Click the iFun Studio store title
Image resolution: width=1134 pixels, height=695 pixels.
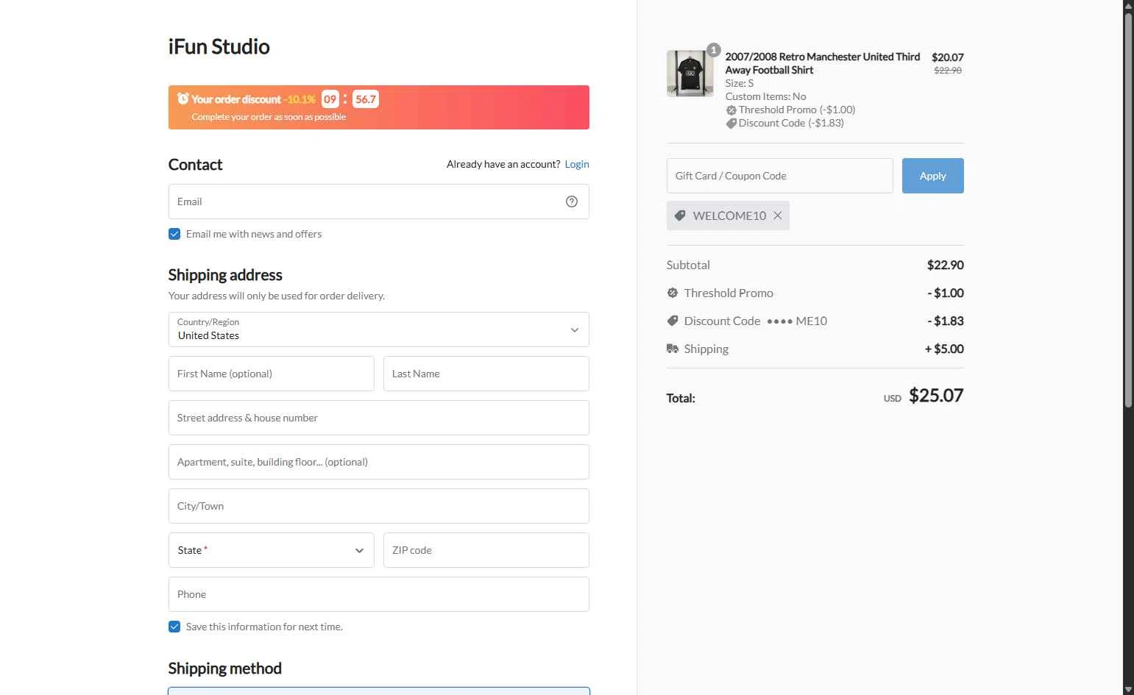click(219, 46)
